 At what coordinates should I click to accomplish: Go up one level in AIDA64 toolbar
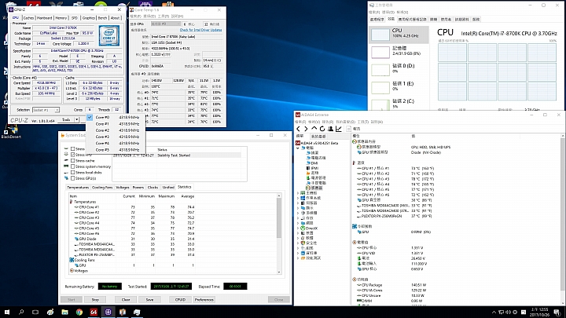(x=314, y=129)
